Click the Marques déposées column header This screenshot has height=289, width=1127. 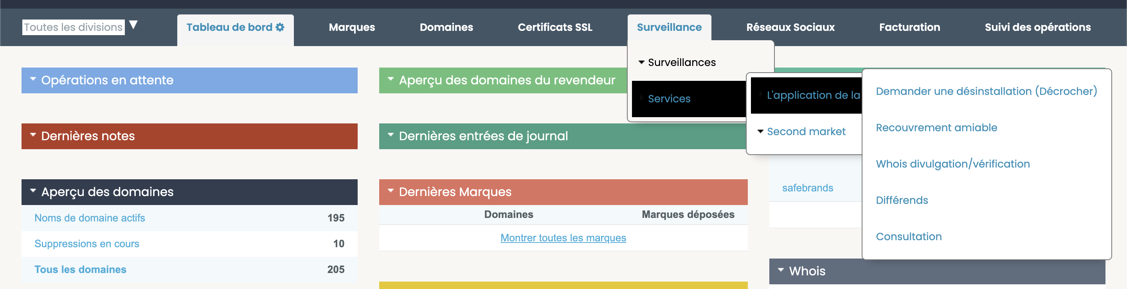click(688, 214)
